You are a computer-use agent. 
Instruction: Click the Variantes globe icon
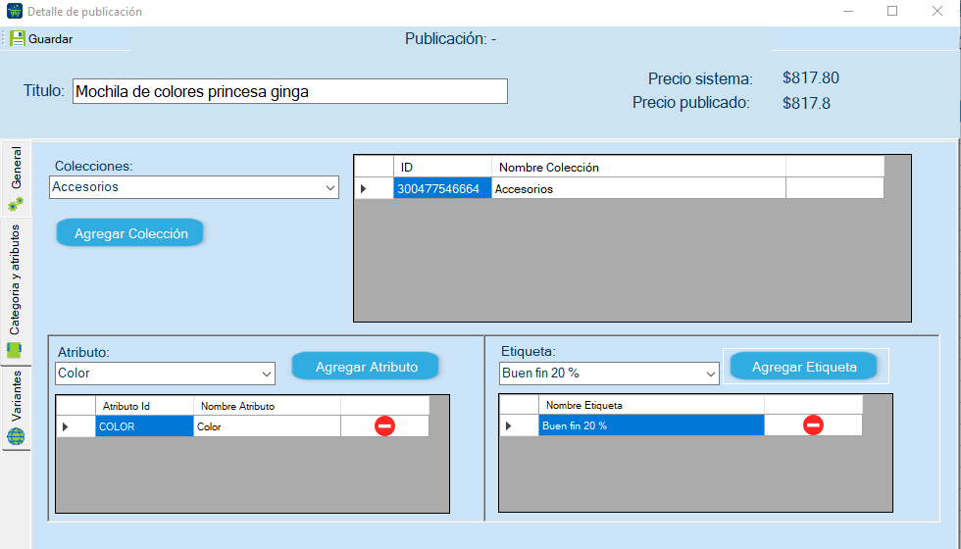coord(16,436)
